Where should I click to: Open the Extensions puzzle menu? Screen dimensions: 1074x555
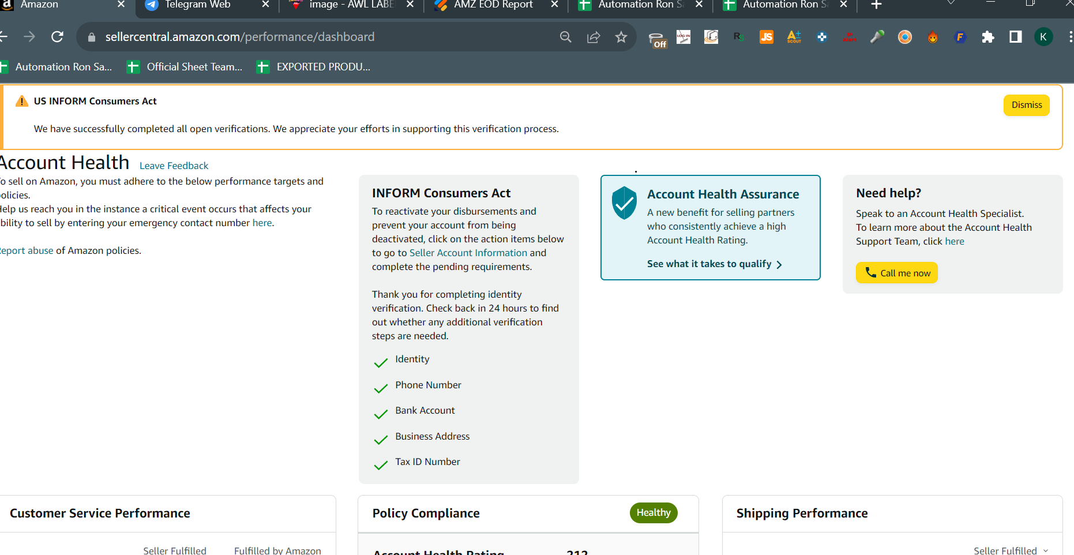click(x=988, y=37)
